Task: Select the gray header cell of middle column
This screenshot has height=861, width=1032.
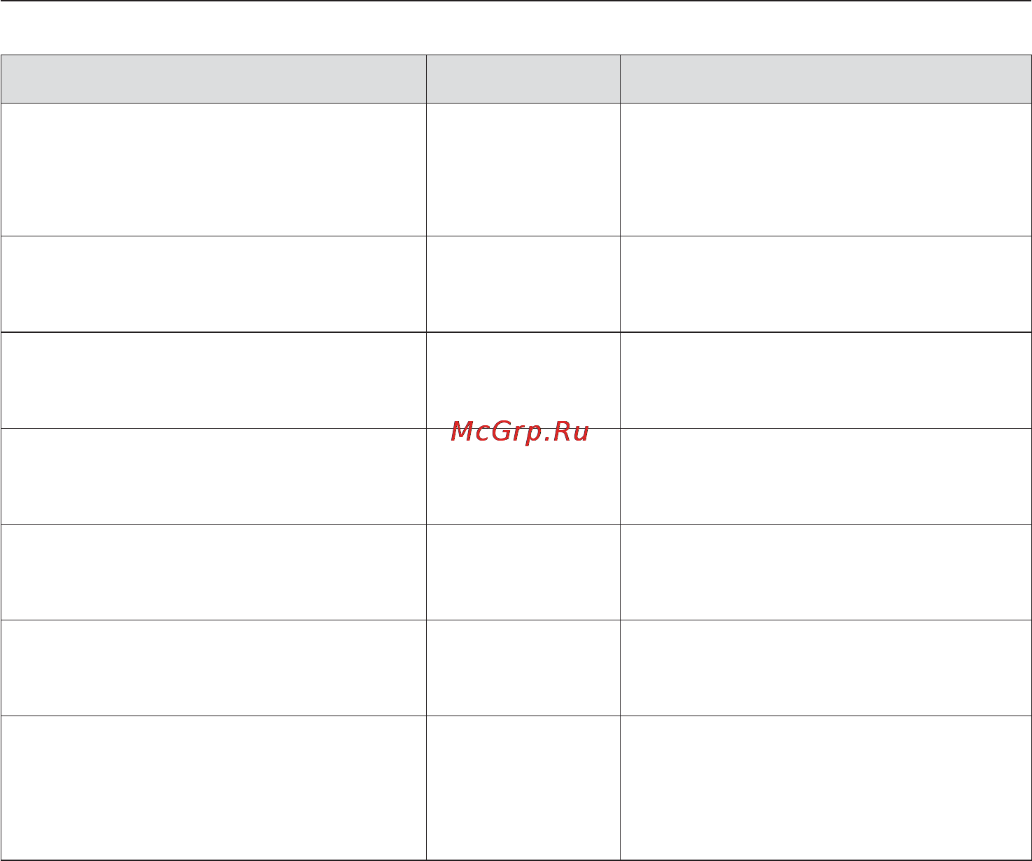Action: 523,79
